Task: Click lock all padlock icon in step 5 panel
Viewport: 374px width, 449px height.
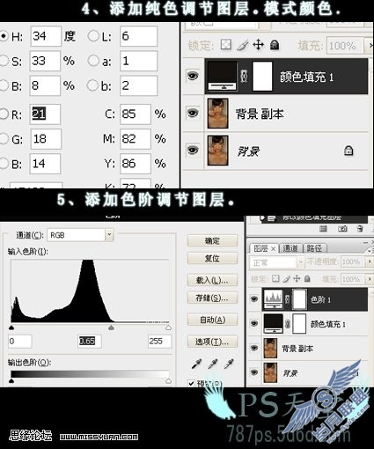Action: click(x=307, y=278)
